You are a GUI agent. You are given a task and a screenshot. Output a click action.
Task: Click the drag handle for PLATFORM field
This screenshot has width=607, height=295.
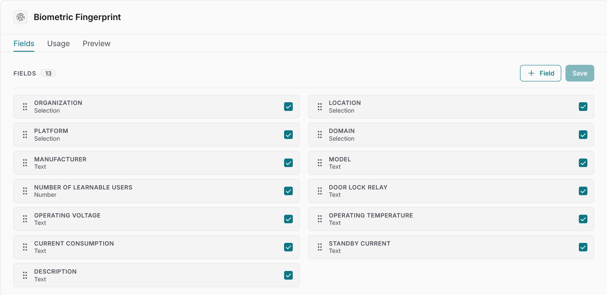pyautogui.click(x=25, y=135)
